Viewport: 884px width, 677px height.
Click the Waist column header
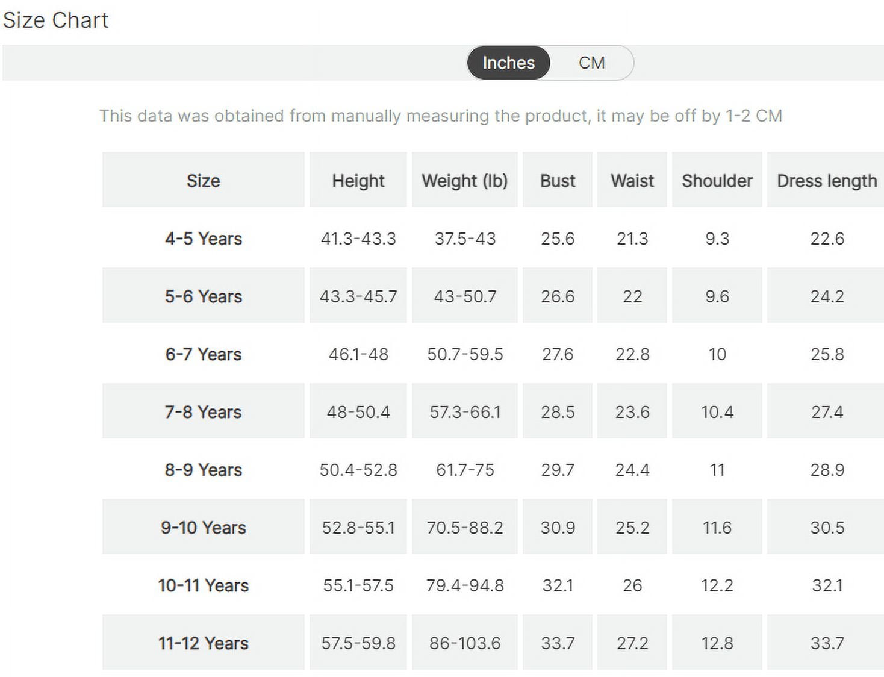click(632, 180)
